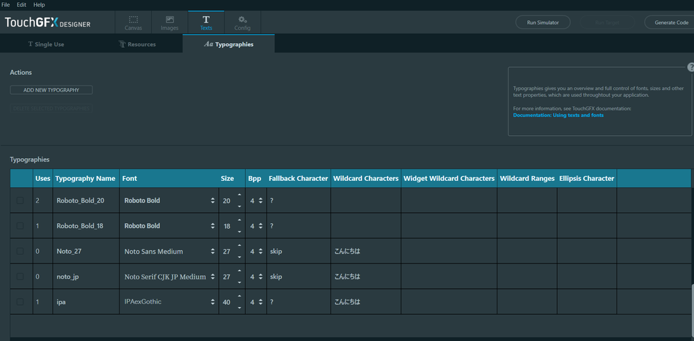Screen dimensions: 694x341
Task: Check the Noto_27 row checkbox
Action: pos(20,252)
